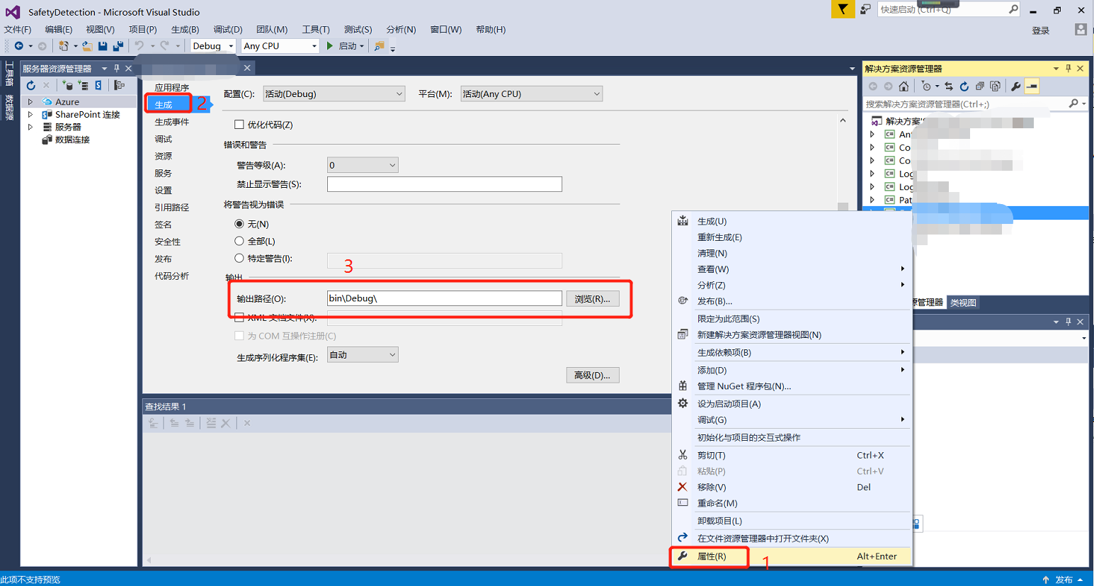Click the Save All toolbar icon
This screenshot has height=586, width=1094.
(118, 46)
